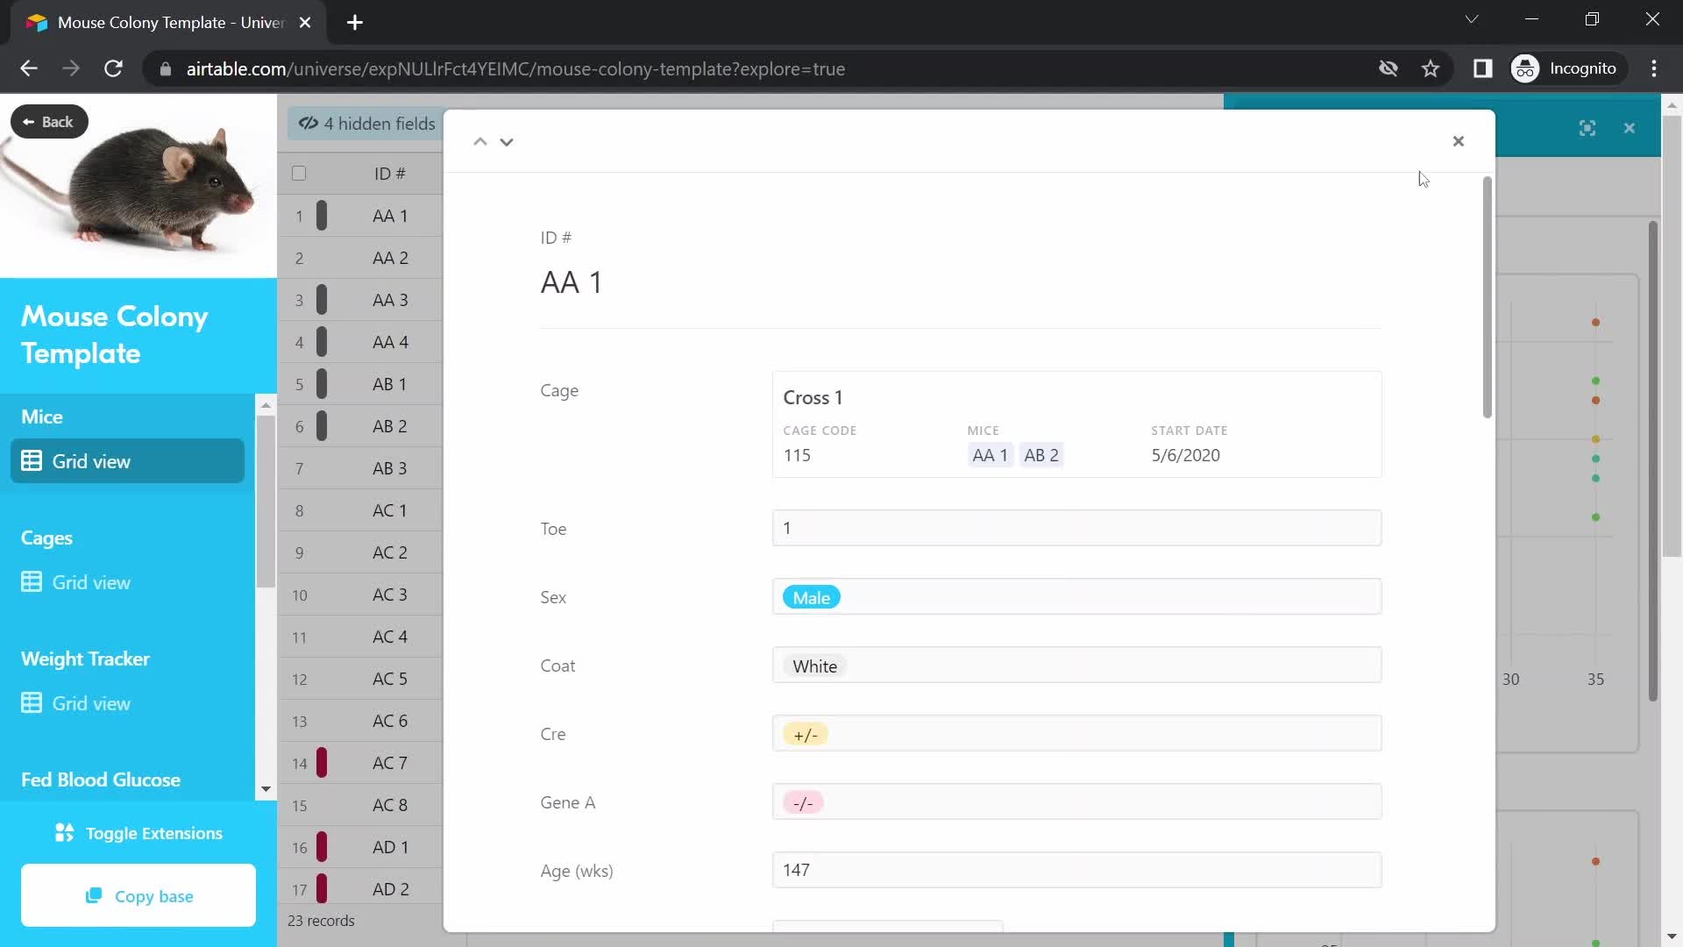Toggle the Cre +/- status badge
The width and height of the screenshot is (1683, 947).
tap(806, 734)
